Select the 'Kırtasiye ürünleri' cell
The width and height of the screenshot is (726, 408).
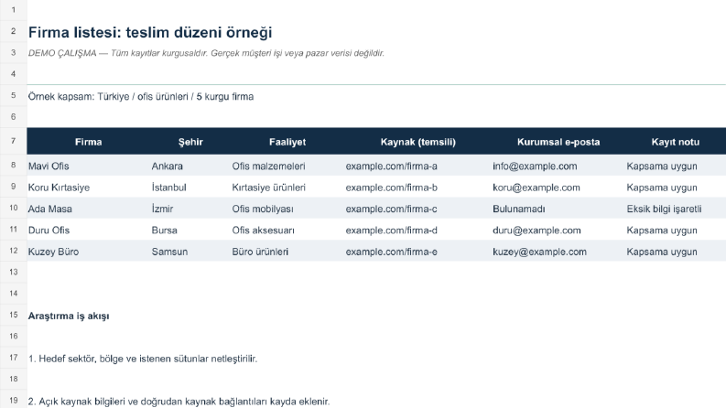268,188
